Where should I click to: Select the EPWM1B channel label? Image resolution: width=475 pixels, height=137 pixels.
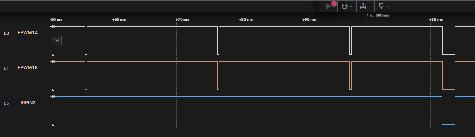point(28,68)
